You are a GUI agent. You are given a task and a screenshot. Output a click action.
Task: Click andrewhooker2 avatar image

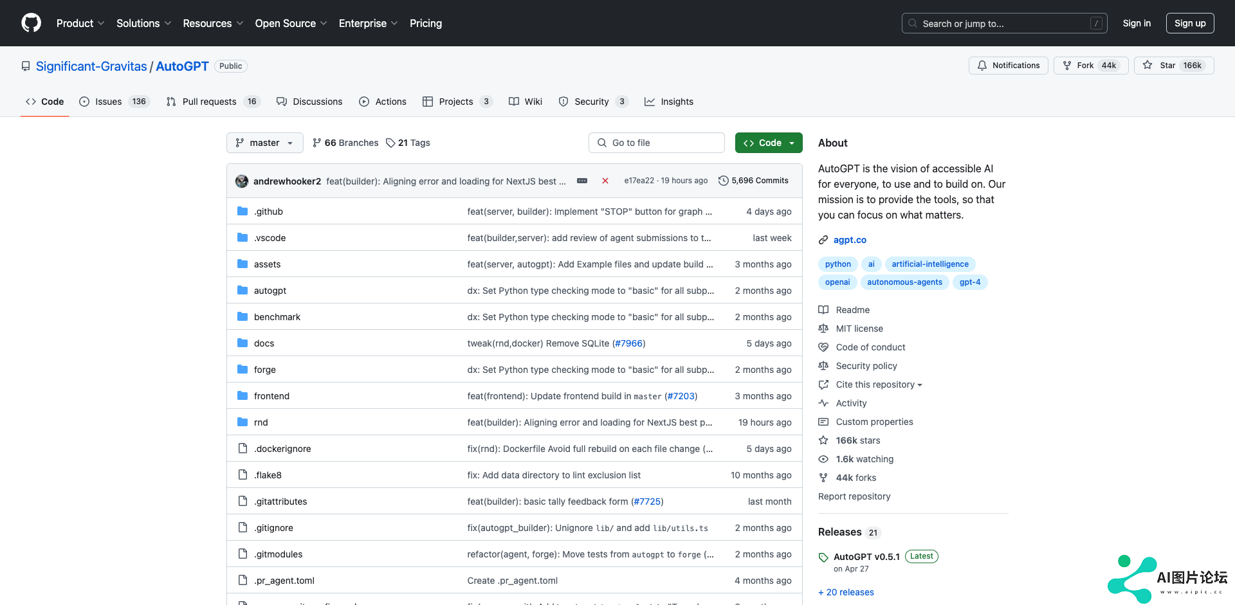pyautogui.click(x=242, y=181)
